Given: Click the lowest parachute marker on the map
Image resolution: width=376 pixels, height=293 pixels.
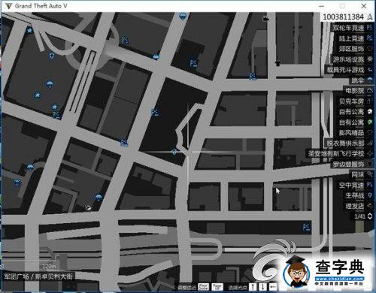Looking at the screenshot, I should click(x=99, y=198).
